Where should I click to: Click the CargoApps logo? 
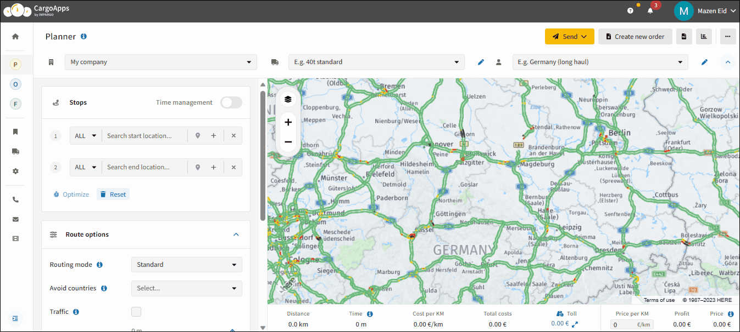[x=36, y=10]
